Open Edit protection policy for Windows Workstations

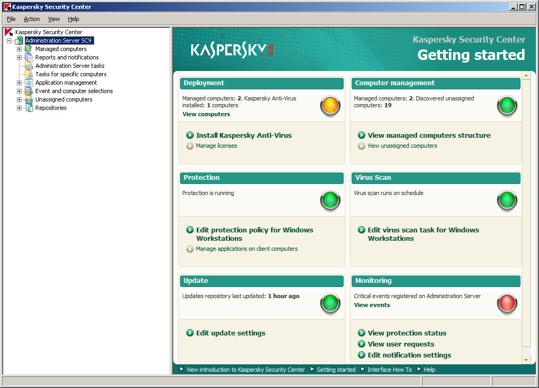[x=255, y=234]
